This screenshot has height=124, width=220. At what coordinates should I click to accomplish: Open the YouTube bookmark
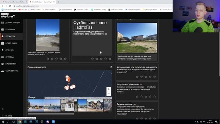(x=23, y=10)
